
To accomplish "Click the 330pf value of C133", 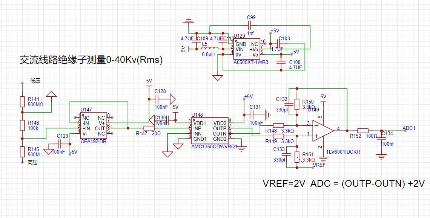I will pos(279,160).
